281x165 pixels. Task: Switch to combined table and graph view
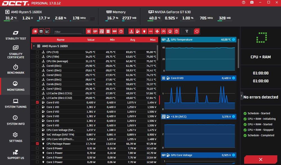tap(35, 31)
